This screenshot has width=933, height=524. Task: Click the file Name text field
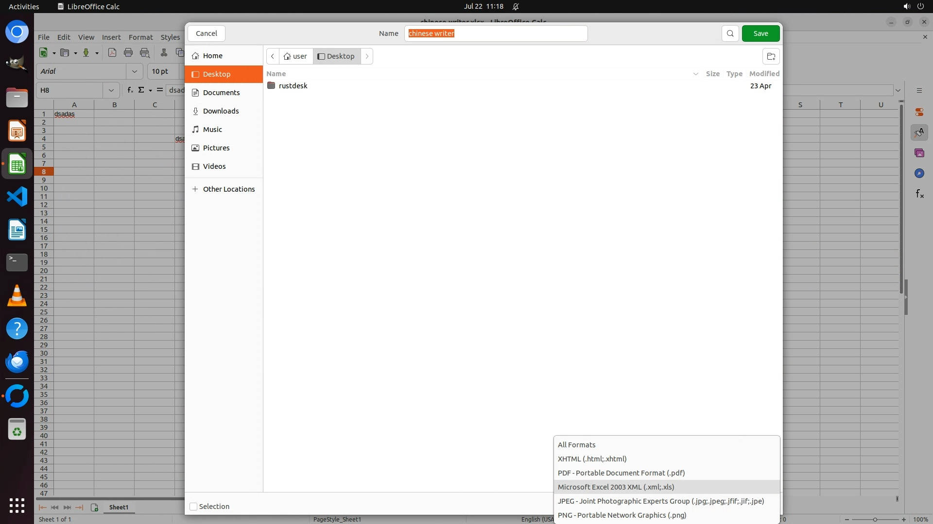(496, 33)
